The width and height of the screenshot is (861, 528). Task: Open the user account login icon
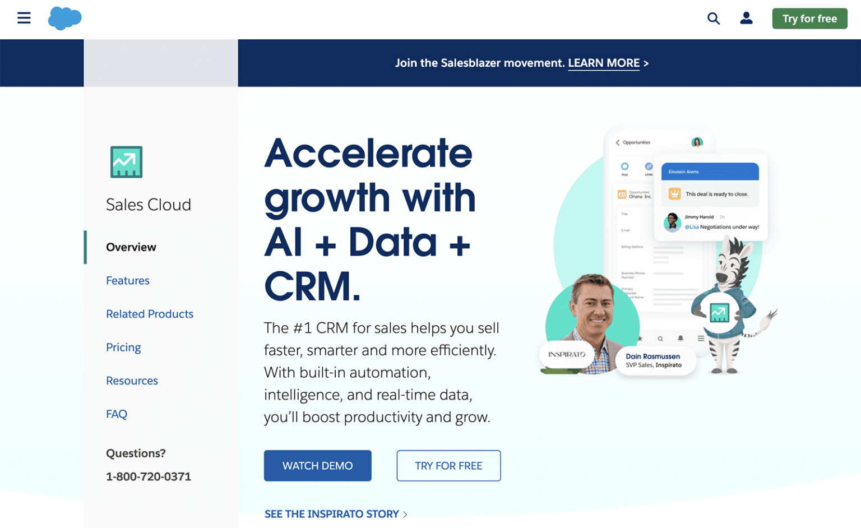pos(746,18)
